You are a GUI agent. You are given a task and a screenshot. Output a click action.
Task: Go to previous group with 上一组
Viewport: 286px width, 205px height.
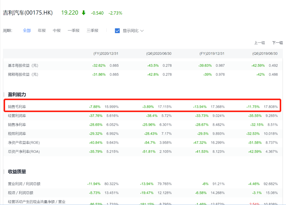(260, 43)
